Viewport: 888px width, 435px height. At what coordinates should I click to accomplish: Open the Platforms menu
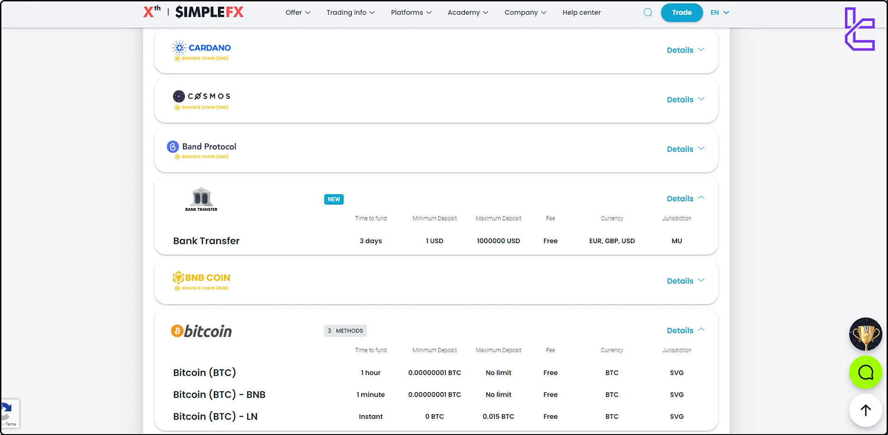[x=411, y=12]
